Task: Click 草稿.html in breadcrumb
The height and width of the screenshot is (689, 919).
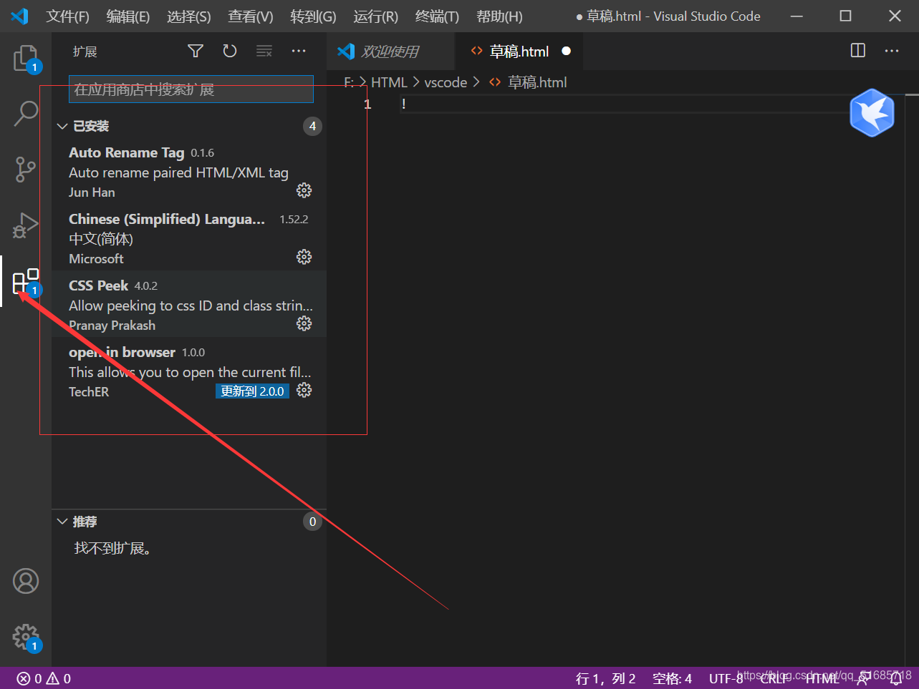Action: [537, 82]
